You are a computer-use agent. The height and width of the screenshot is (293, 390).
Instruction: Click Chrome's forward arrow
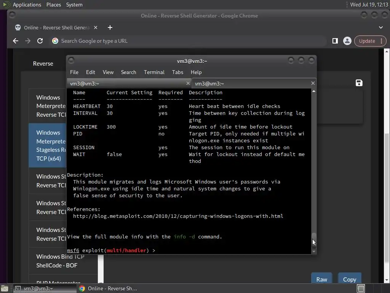click(27, 41)
